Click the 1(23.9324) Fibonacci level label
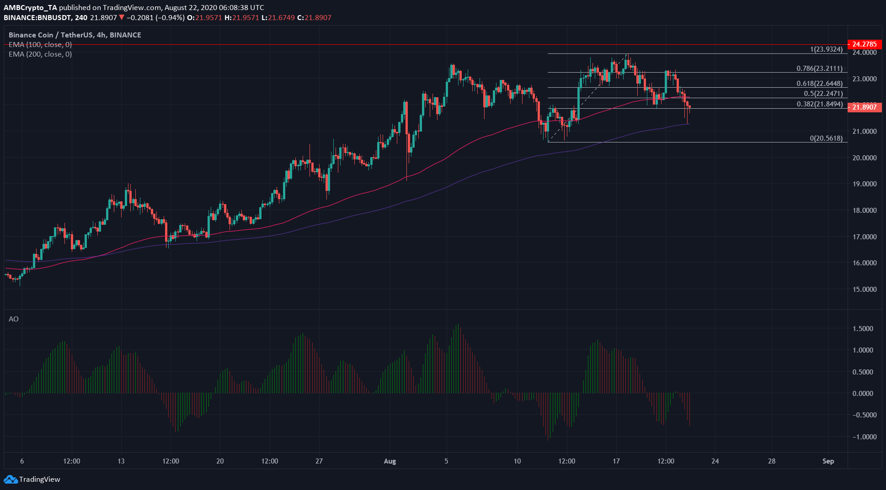 point(826,49)
